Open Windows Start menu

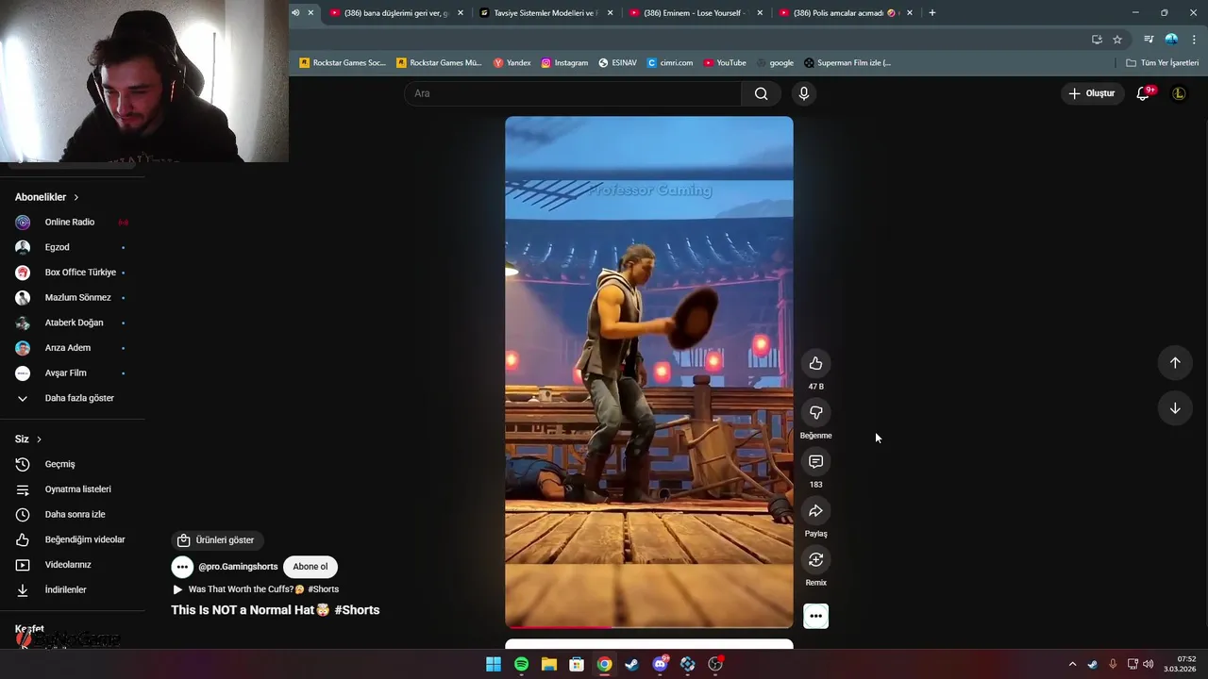[494, 664]
